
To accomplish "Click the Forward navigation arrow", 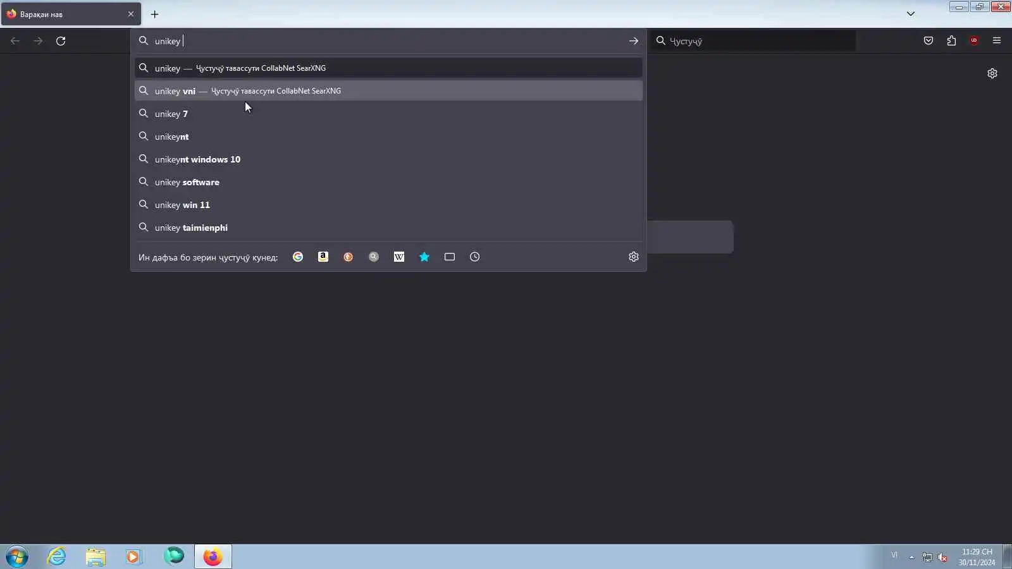I will [x=38, y=41].
